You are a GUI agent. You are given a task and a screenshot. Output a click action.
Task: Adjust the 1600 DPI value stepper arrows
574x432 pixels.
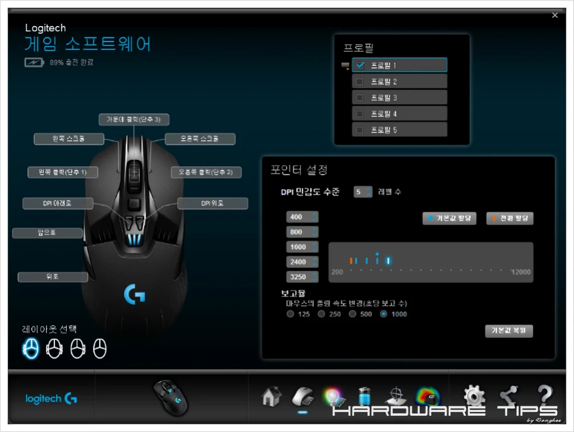pos(314,247)
